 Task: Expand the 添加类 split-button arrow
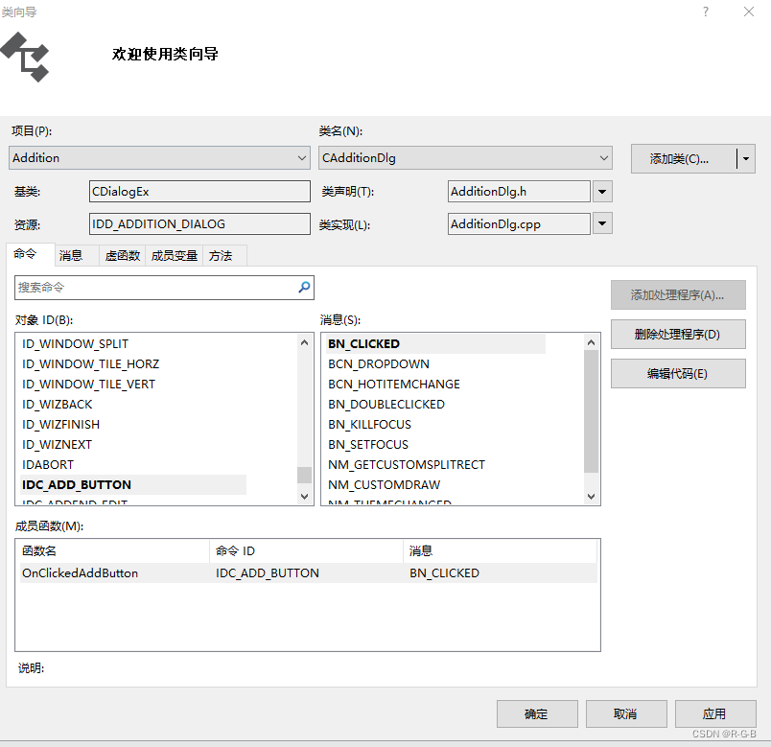[746, 158]
